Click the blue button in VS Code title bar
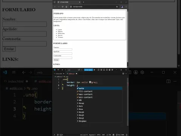Viewport: 181px width, 136px height. coord(88,70)
